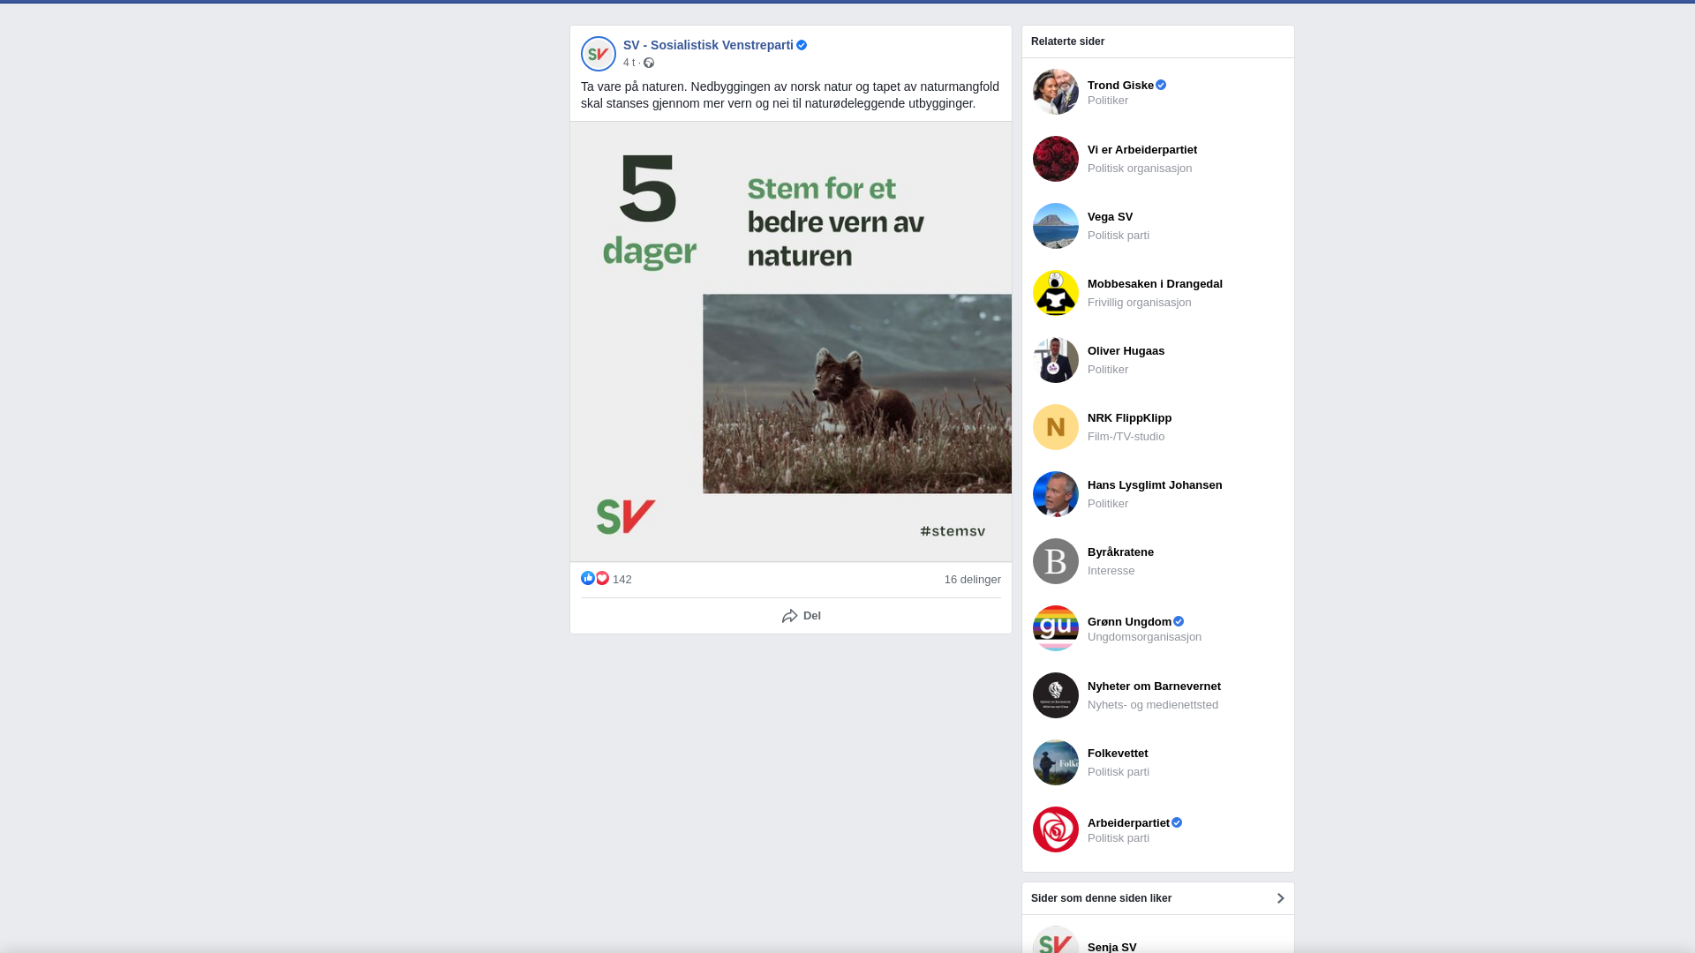Viewport: 1695px width, 953px height.
Task: Open Mobbesaken i Drangedal page link
Action: (1155, 284)
